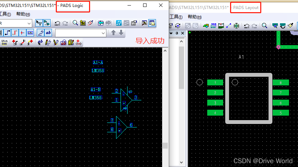Viewport: 298px width, 167px height.
Task: Click the ab with cursor text edit tool
Action: 40,42
